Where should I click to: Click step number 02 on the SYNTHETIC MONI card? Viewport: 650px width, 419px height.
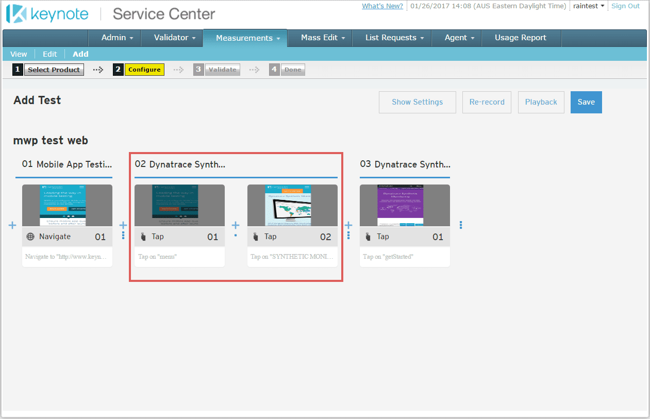click(325, 237)
